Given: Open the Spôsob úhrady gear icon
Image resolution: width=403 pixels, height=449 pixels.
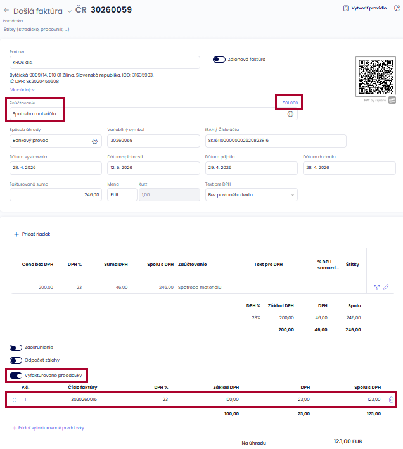Looking at the screenshot, I should (x=94, y=141).
